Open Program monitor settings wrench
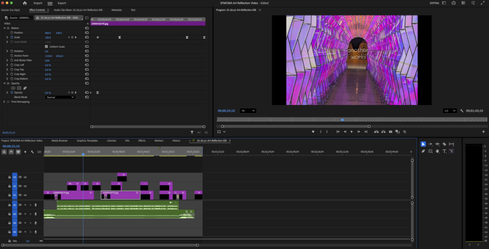This screenshot has height=249, width=489. (462, 111)
